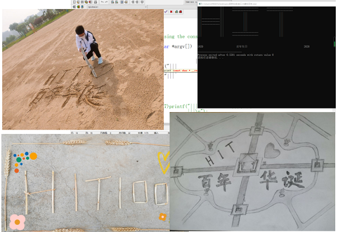Screen dimensions: 338x232
Task: Click the blue stacked icon in second toolbar row
Action: 82,7
